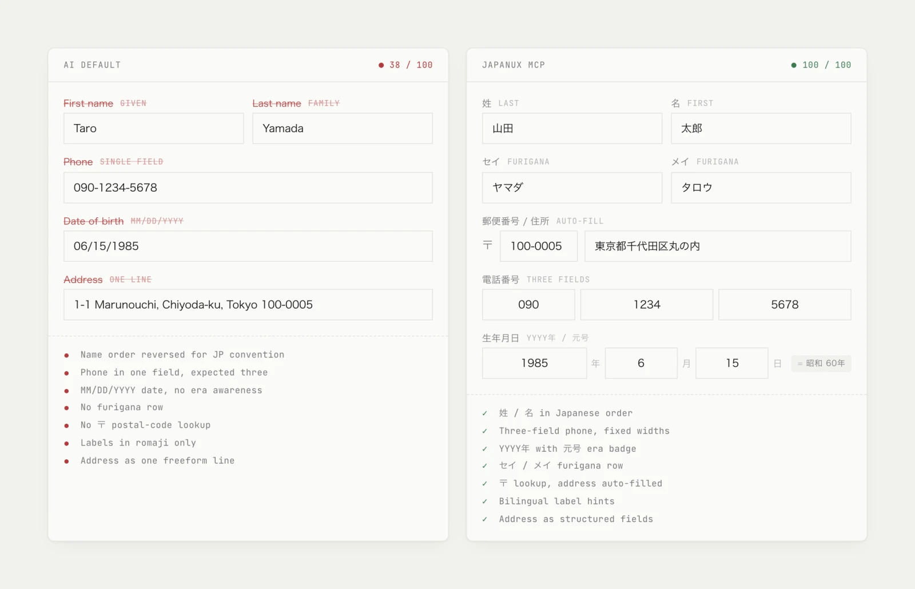
Task: Click the 生年月日 label
Action: tap(500, 338)
